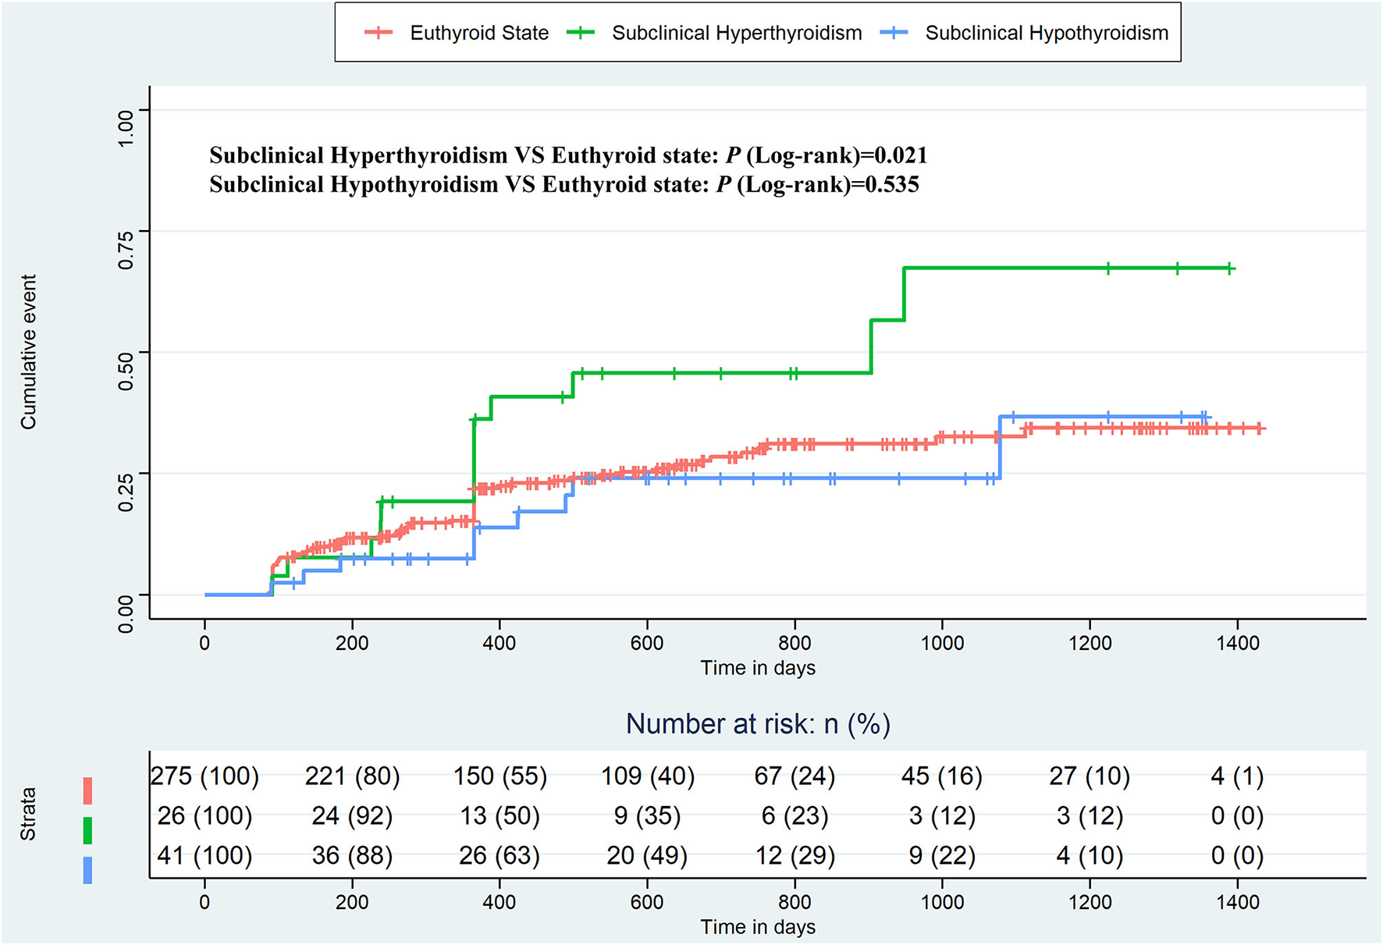Select the green strata swatch beside the table
The image size is (1383, 945).
pyautogui.click(x=87, y=830)
